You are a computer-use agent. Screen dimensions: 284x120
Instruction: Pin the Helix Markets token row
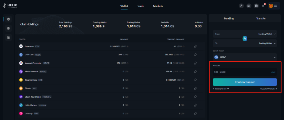pyautogui.click(x=195, y=105)
